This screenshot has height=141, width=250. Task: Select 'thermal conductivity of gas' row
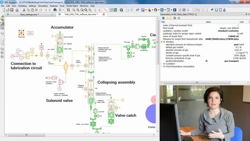pos(205,58)
